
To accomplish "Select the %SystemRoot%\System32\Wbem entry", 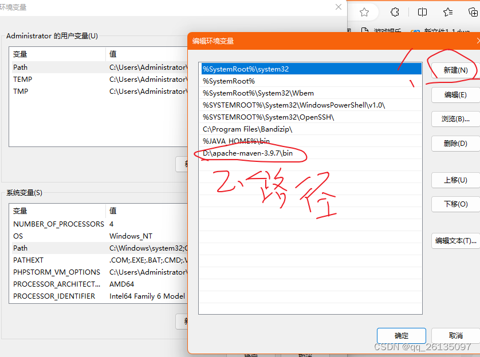I will tap(312, 93).
